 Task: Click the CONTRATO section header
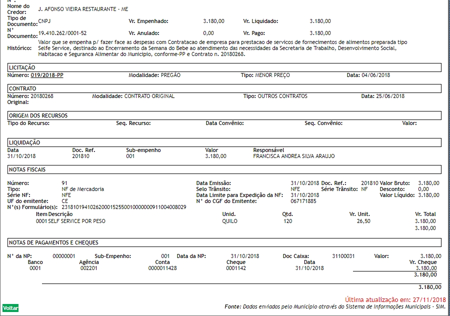coord(224,88)
